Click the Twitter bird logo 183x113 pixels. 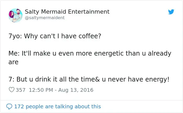pos(171,12)
